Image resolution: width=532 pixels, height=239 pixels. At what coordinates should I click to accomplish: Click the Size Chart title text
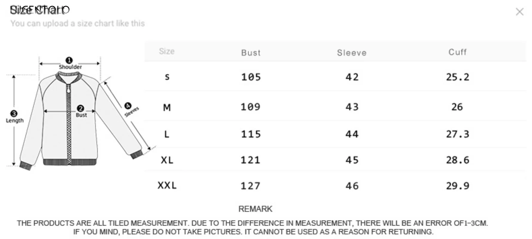[x=40, y=10]
